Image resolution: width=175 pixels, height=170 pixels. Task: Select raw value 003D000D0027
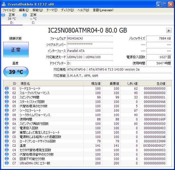[x=154, y=145]
